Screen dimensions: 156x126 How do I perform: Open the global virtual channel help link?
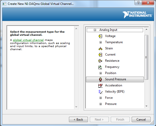tap(28, 40)
